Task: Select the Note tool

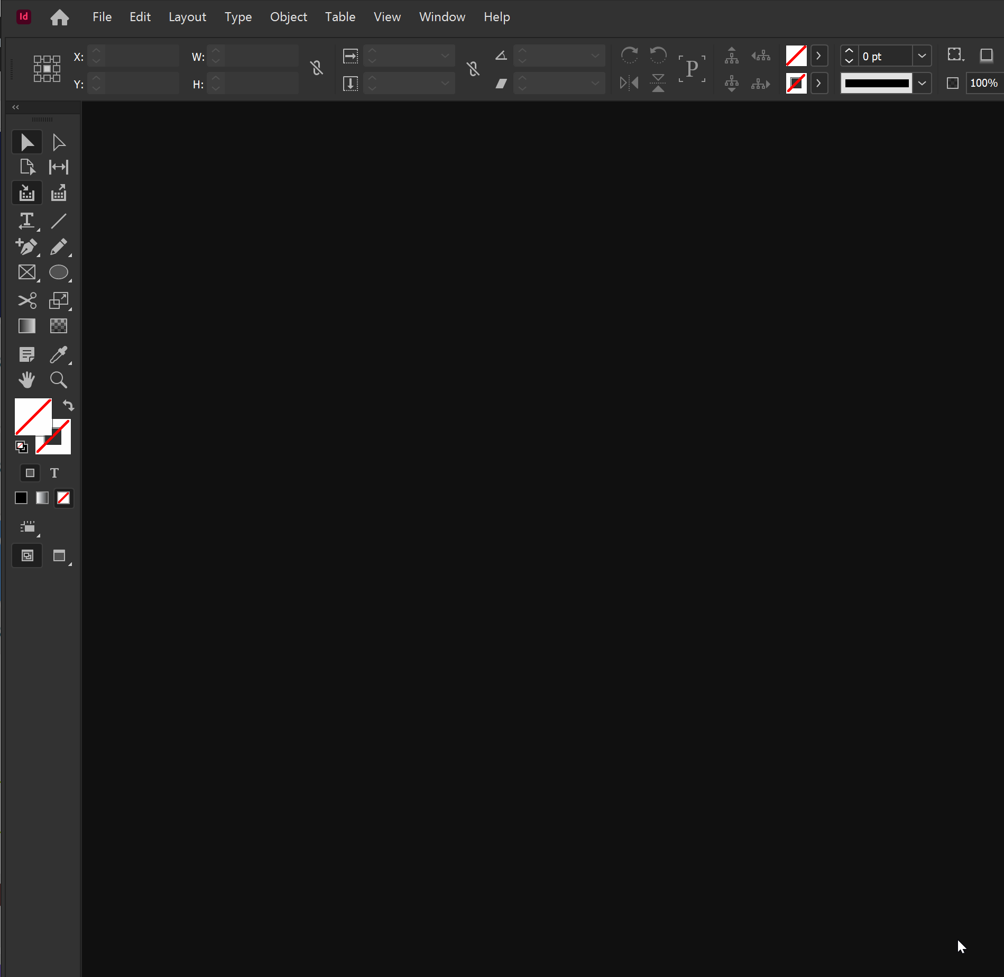Action: tap(27, 354)
